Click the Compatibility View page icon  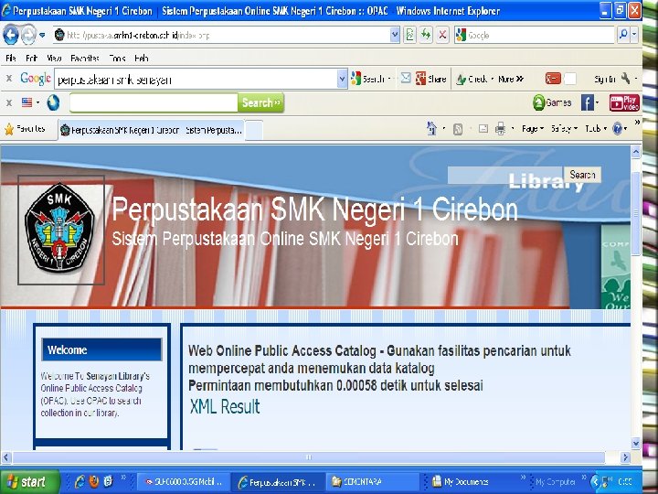click(410, 36)
